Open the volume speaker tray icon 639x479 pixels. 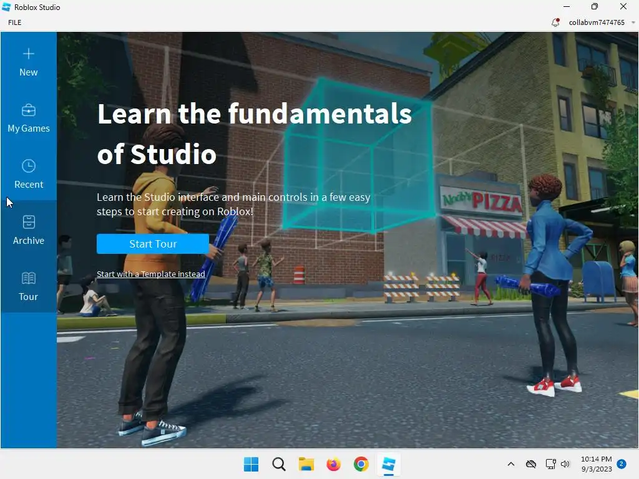click(565, 464)
